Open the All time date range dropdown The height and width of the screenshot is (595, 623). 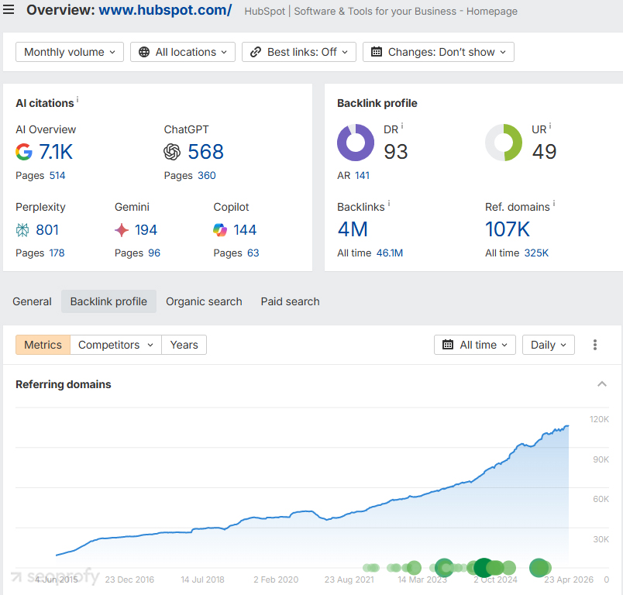click(x=475, y=345)
